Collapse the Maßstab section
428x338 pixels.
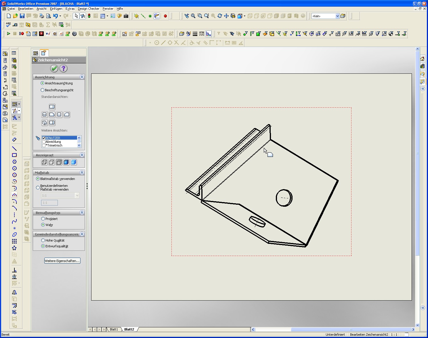(x=82, y=173)
